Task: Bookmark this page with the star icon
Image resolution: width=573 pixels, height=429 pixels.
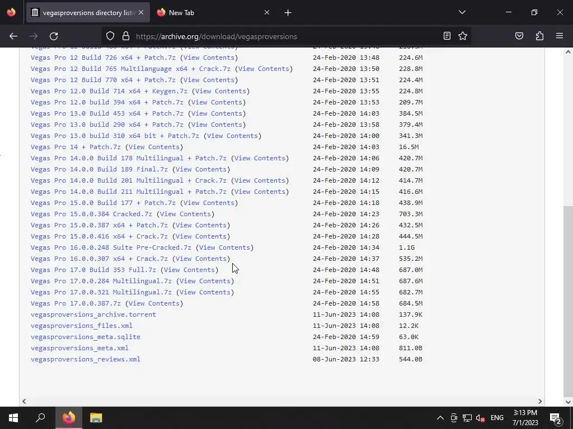Action: [x=463, y=36]
